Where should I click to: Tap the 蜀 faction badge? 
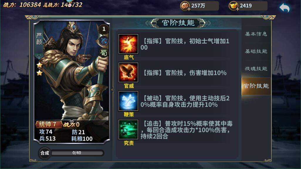[x=104, y=53]
